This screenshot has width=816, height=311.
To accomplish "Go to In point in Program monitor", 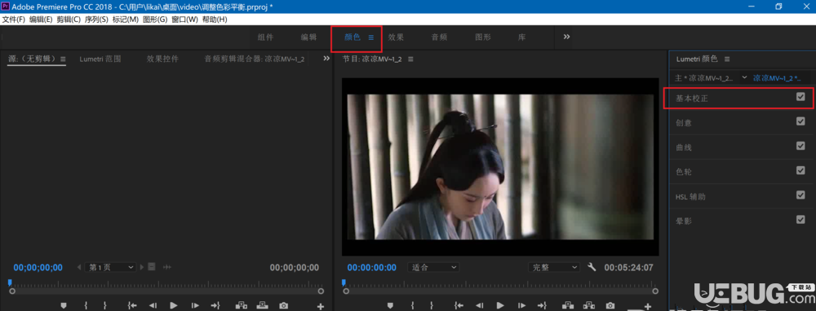I will coord(459,305).
